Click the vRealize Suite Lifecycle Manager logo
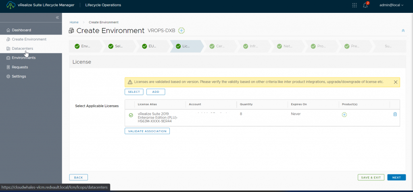This screenshot has width=413, height=192. coord(10,5)
